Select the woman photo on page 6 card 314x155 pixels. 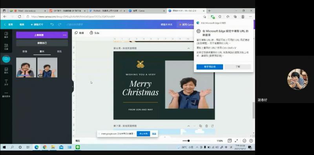189,85
